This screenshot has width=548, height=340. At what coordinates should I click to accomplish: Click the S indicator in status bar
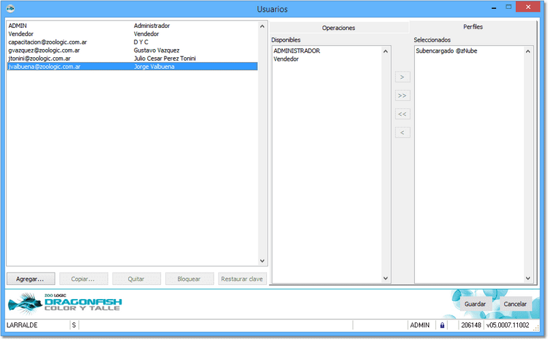click(74, 325)
